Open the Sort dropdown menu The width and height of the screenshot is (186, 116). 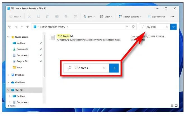89,17
